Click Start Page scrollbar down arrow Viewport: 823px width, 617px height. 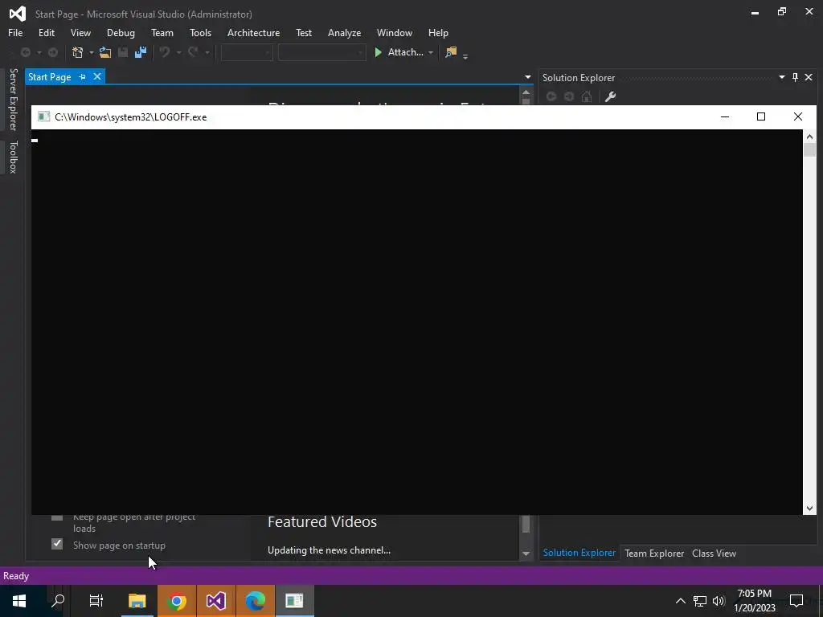pyautogui.click(x=526, y=554)
